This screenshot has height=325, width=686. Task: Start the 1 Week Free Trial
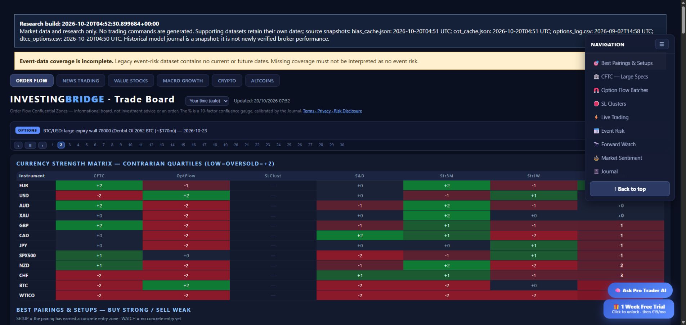(x=639, y=309)
